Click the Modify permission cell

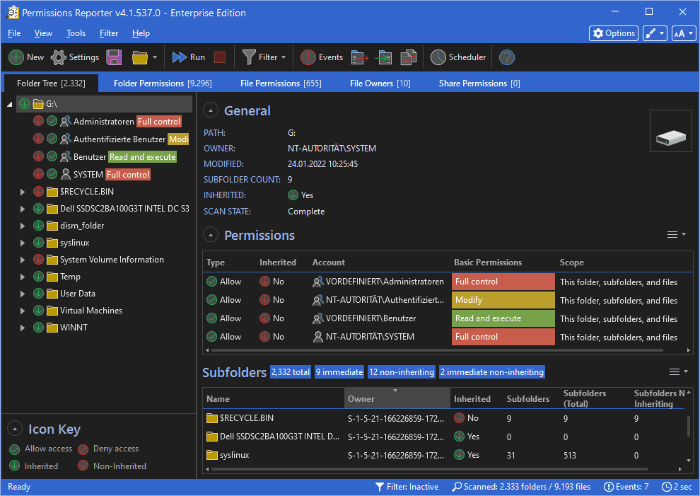pos(503,300)
